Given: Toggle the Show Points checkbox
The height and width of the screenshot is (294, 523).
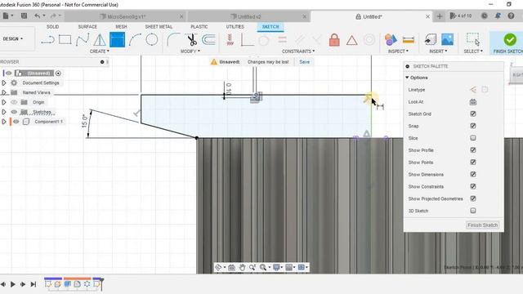Looking at the screenshot, I should (473, 163).
